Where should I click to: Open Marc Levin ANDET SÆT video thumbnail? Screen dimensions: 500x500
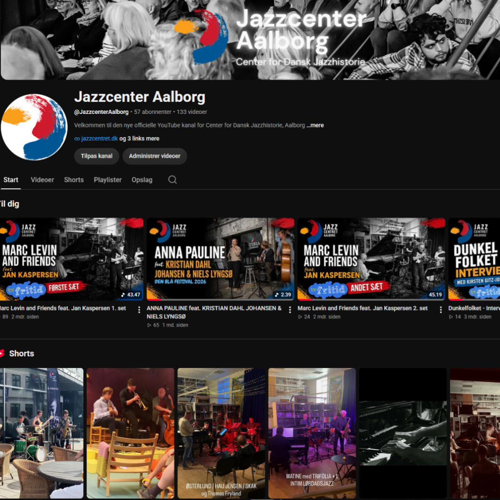[x=371, y=259]
